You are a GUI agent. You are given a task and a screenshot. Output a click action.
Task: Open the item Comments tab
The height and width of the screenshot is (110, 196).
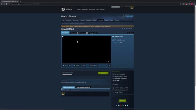tap(84, 33)
